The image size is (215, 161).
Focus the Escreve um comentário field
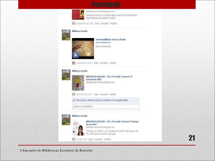pos(106,106)
